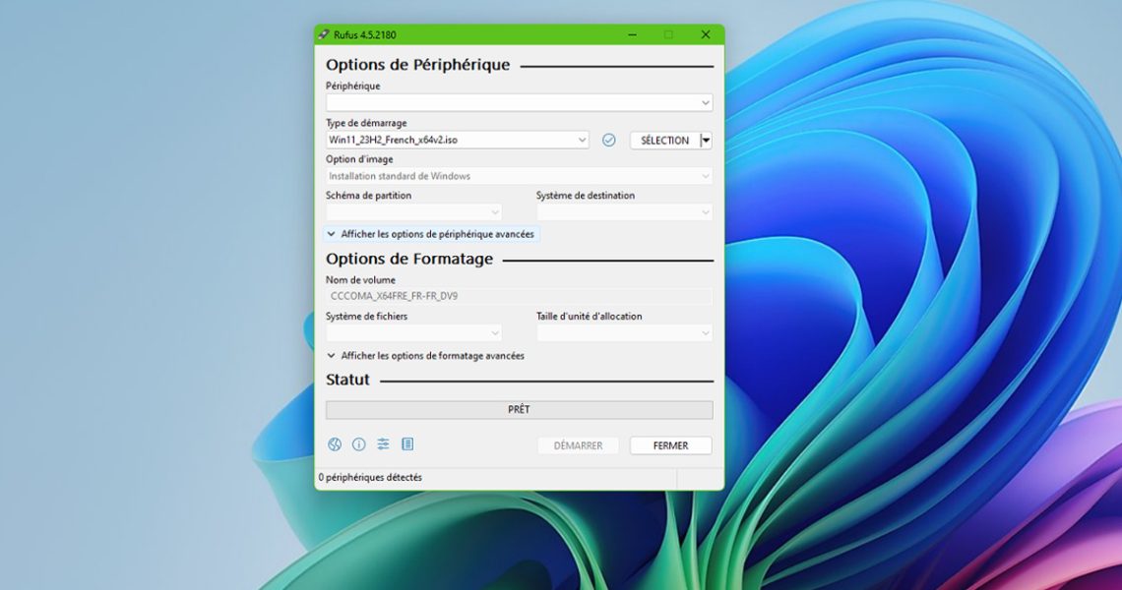The width and height of the screenshot is (1122, 590).
Task: Click the Rufus icon in title bar
Action: point(324,34)
